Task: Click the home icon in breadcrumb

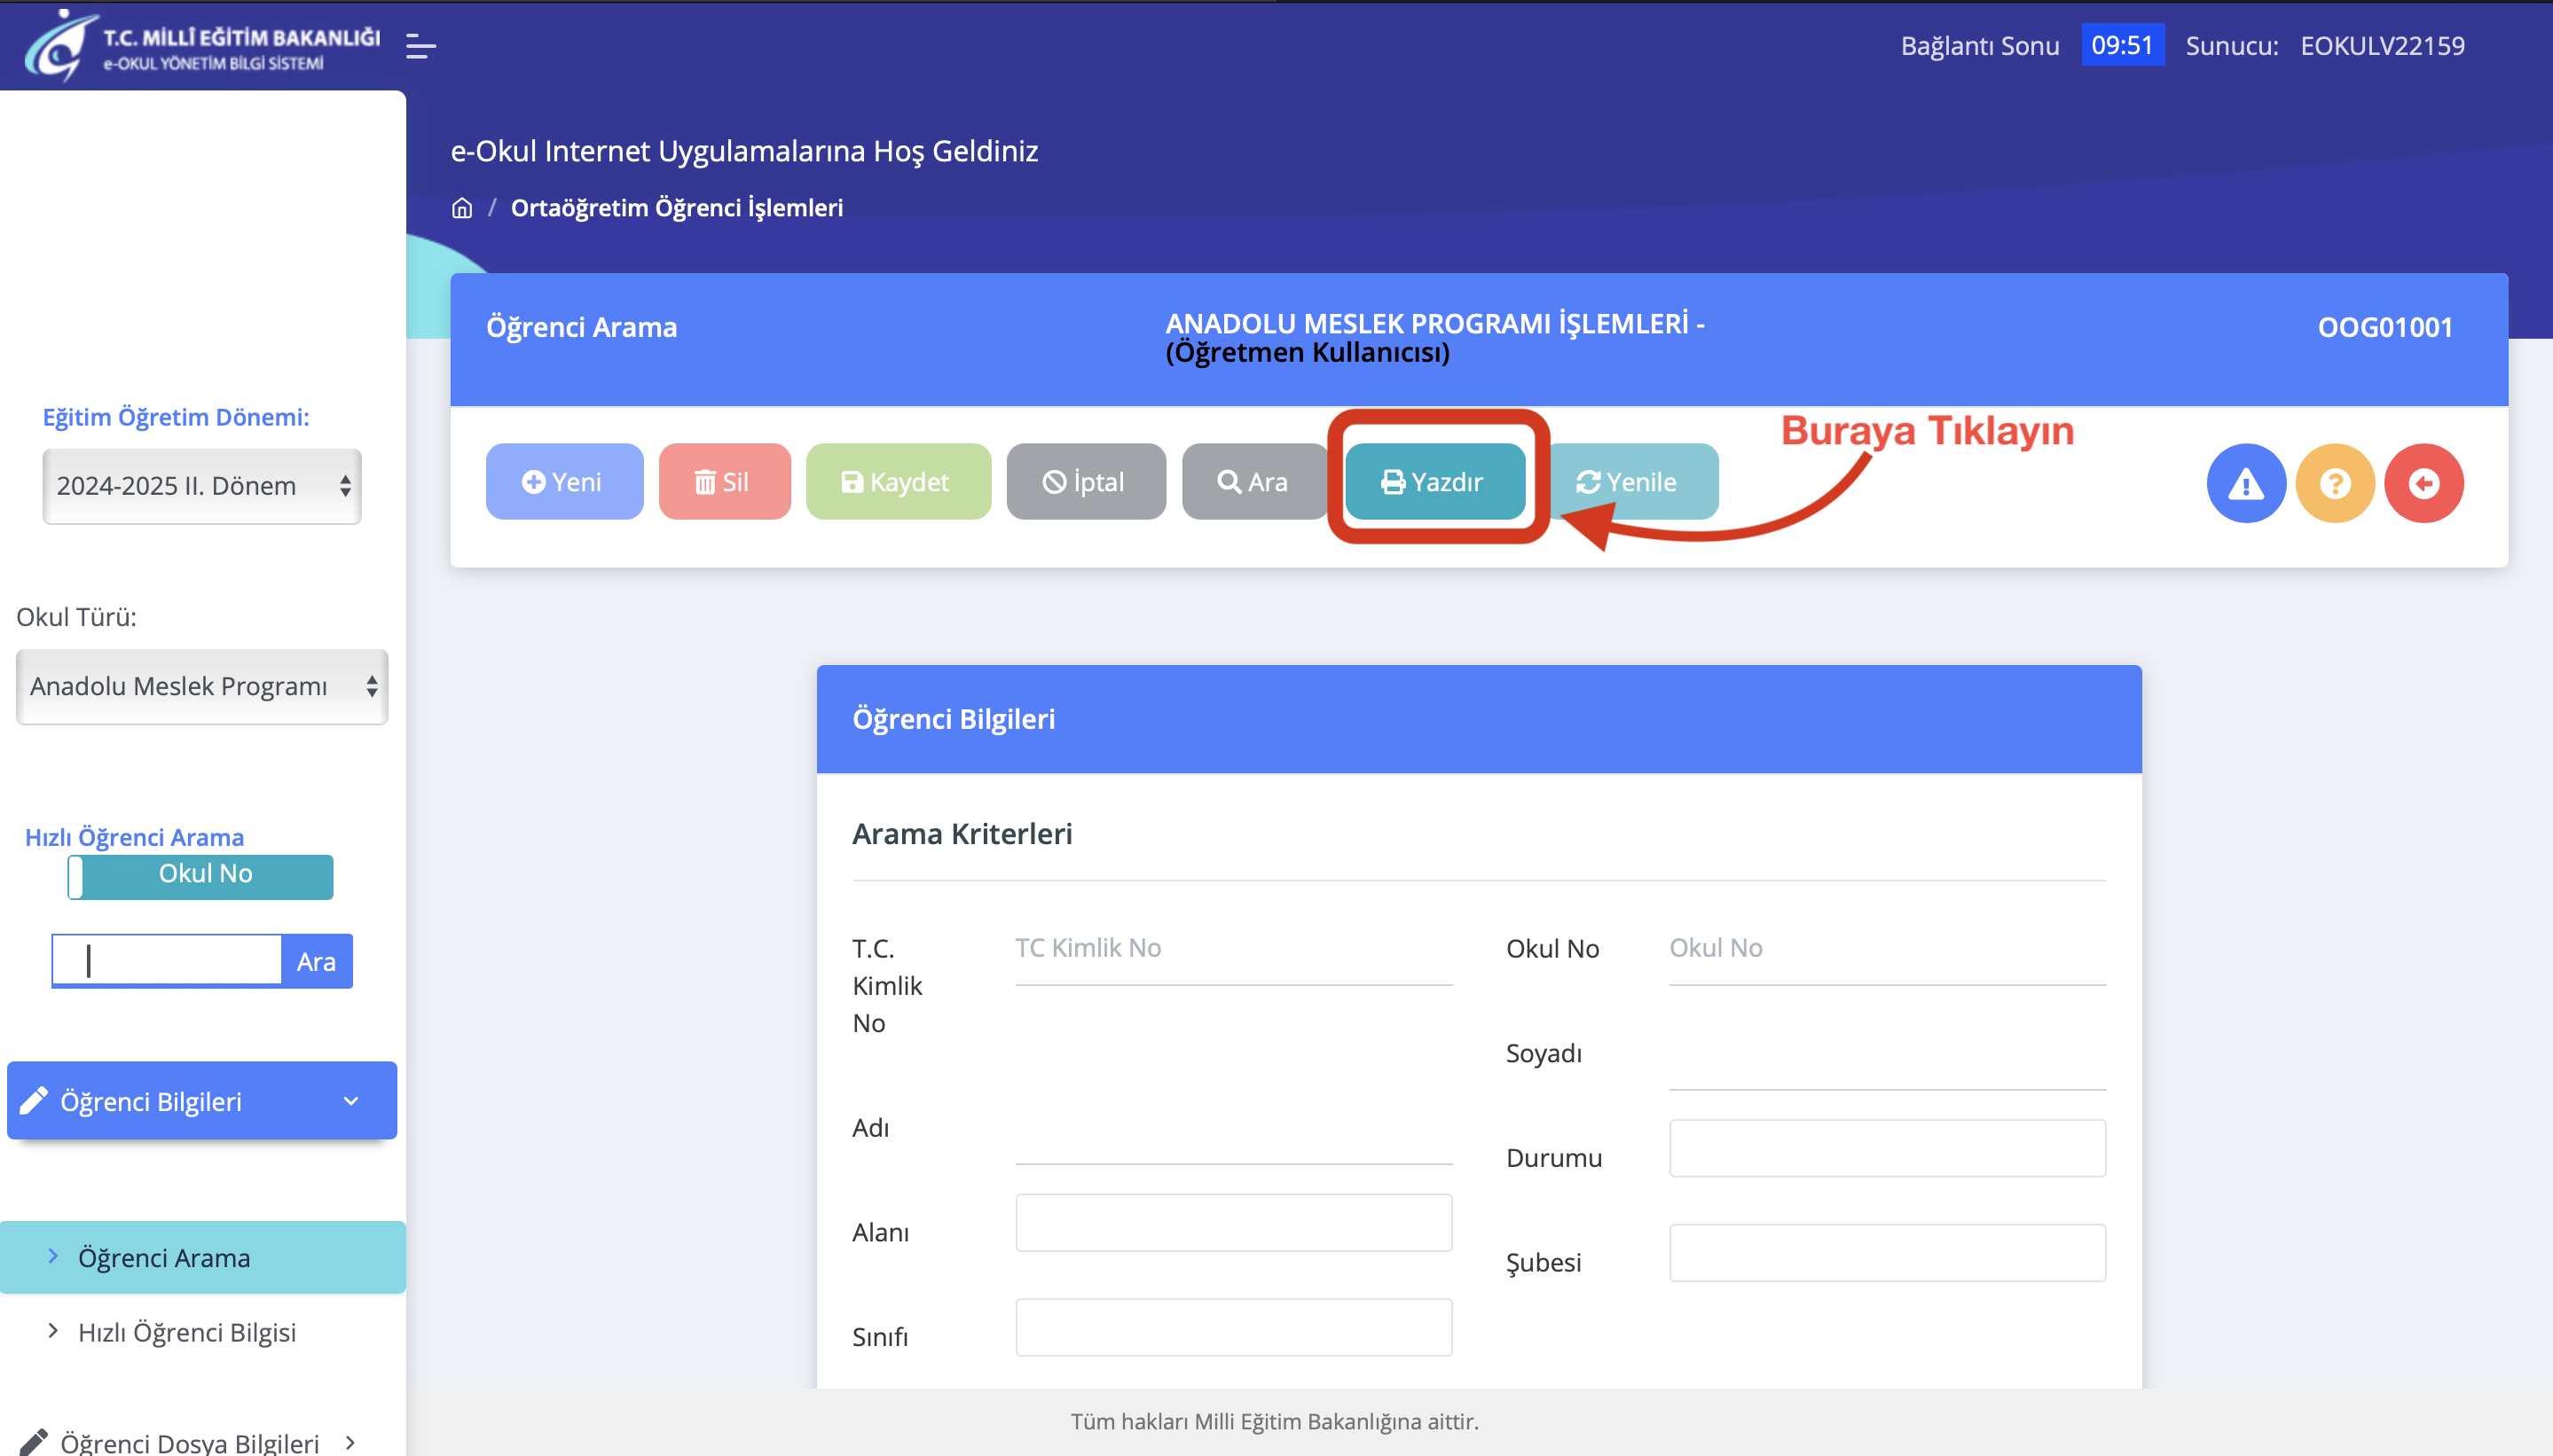Action: tap(461, 208)
